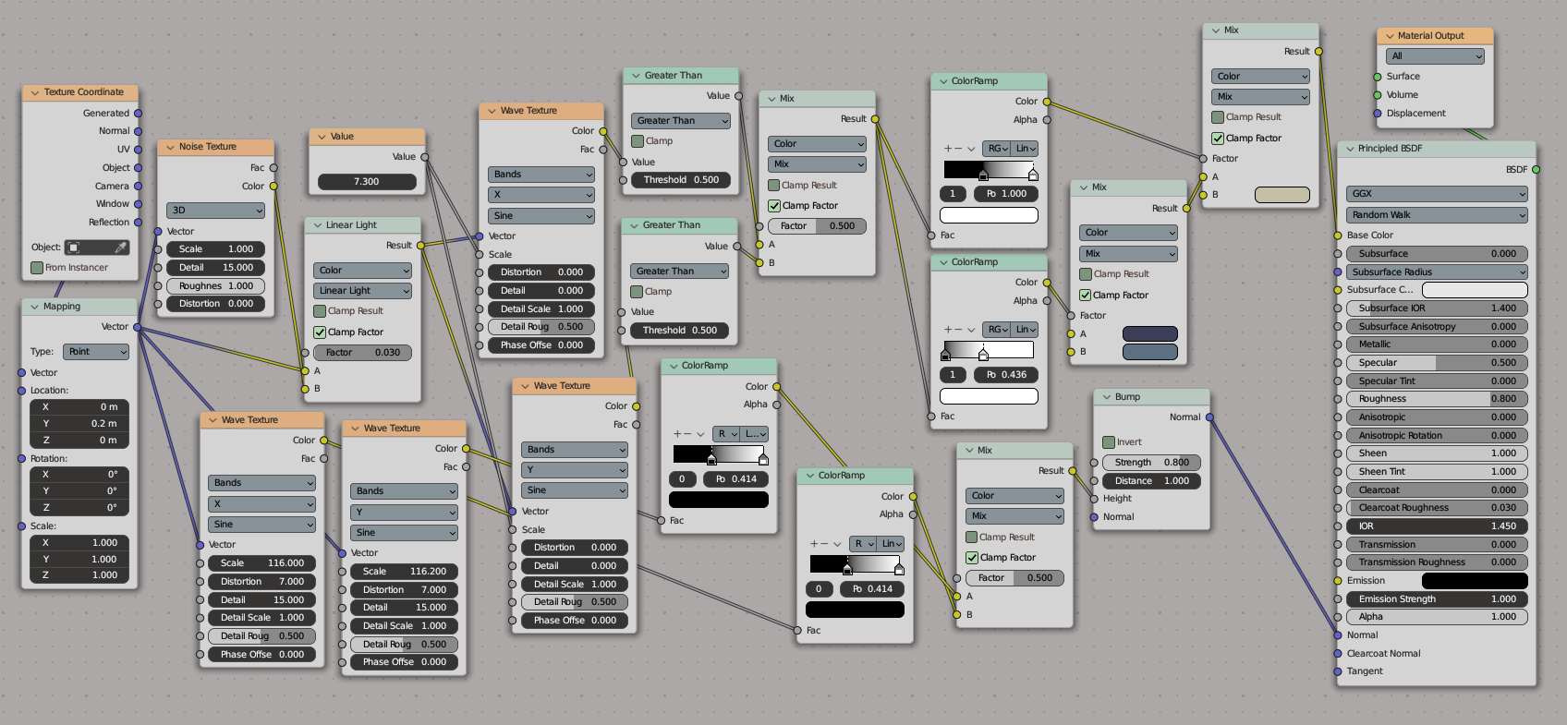Click the Bump node's Normal output socket
1567x725 pixels.
(1209, 417)
